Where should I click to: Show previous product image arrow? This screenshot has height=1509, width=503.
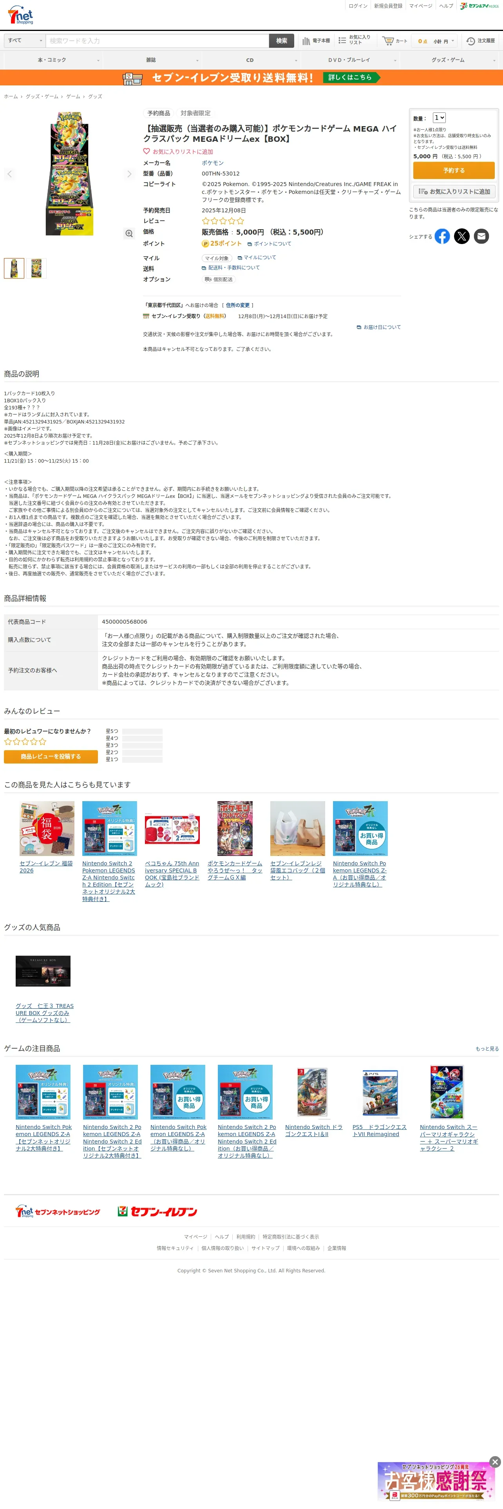(9, 174)
